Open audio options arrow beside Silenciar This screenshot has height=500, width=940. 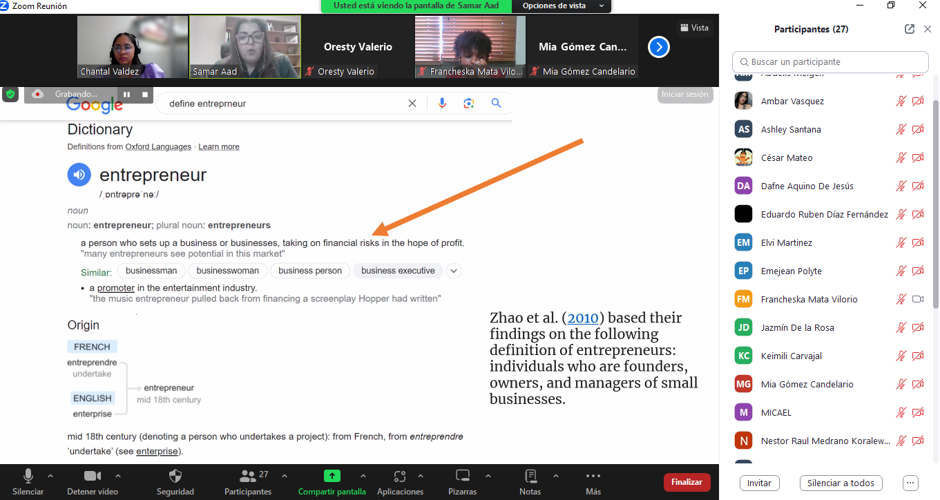[50, 476]
